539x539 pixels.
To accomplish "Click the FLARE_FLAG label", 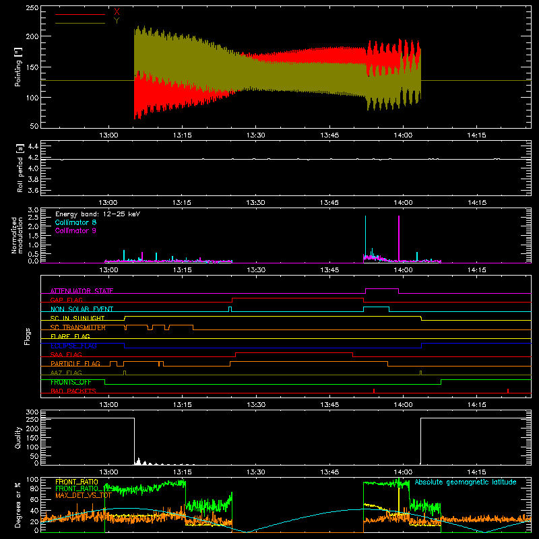I will pos(70,336).
